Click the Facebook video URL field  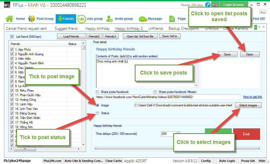coord(168,97)
